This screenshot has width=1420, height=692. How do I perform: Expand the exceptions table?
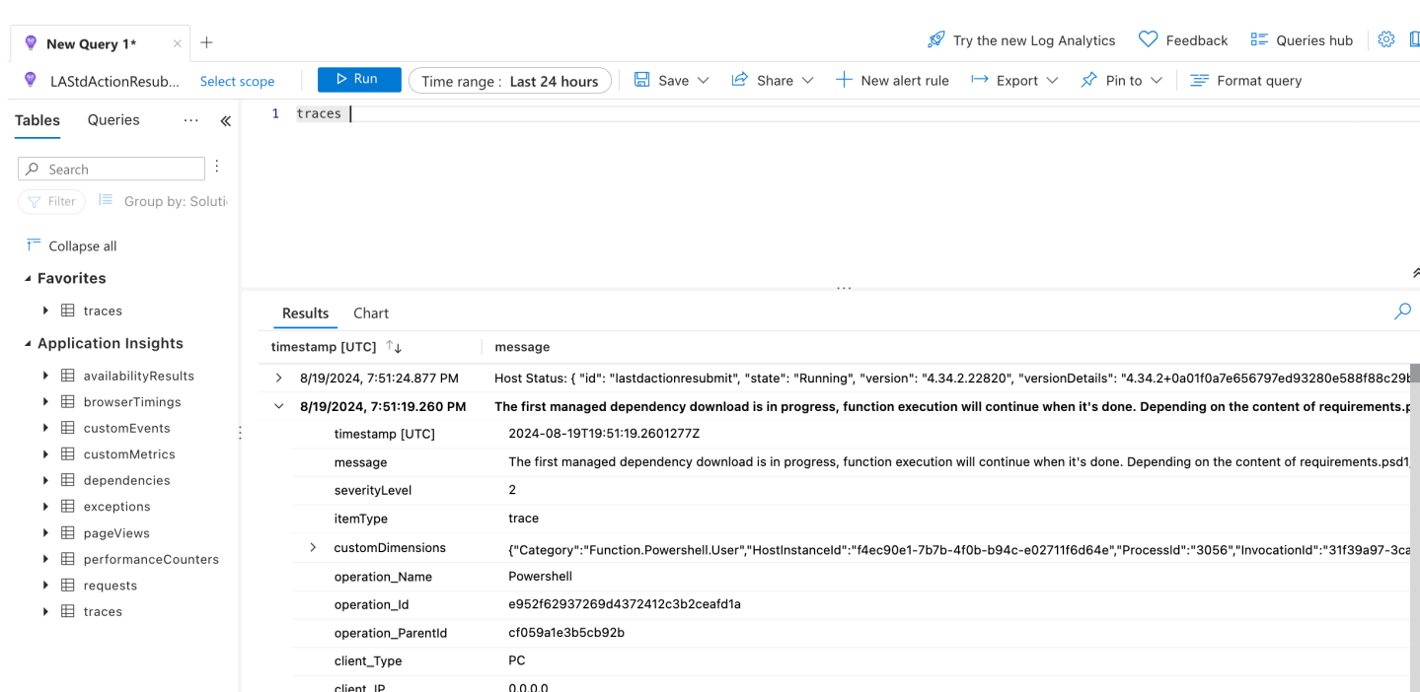click(45, 507)
